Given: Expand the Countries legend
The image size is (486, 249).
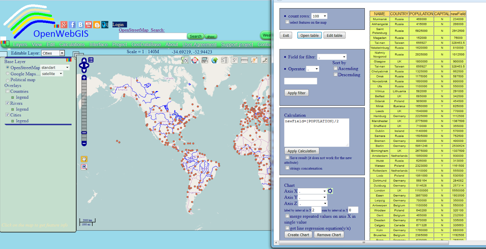Looking at the screenshot, I should tap(12, 97).
